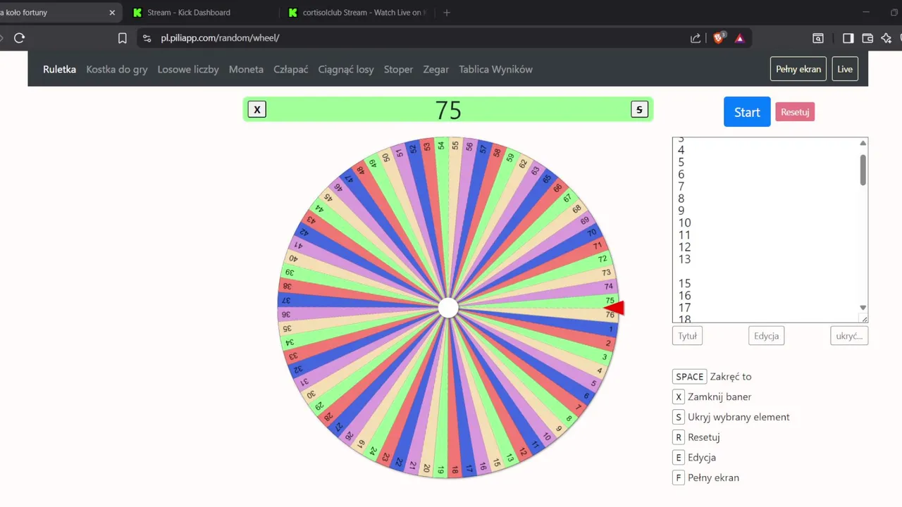Screen dimensions: 902x507
Task: Click the Pełny ekran button in header
Action: click(798, 69)
